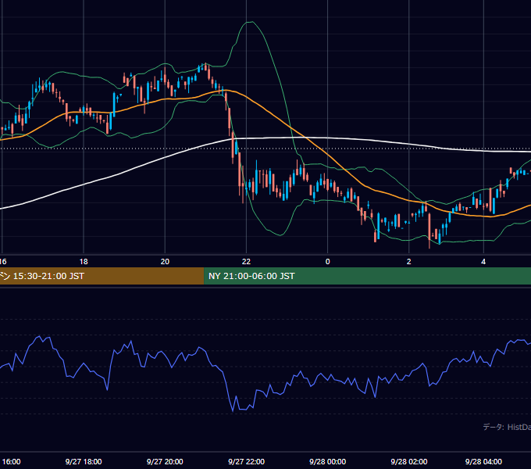
Task: Click the 9/27 20:00 time label
Action: (x=165, y=461)
